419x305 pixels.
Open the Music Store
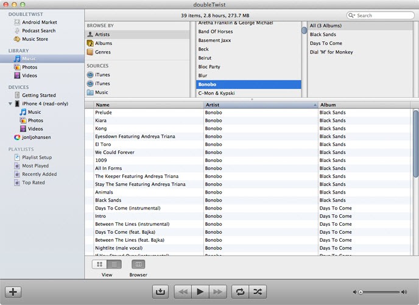click(x=35, y=39)
